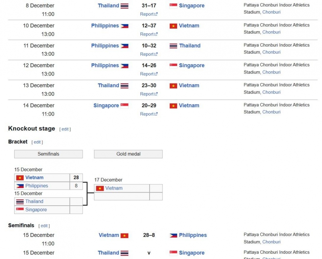Click the Semifinals bracket header box
The image size is (322, 259).
(48, 154)
